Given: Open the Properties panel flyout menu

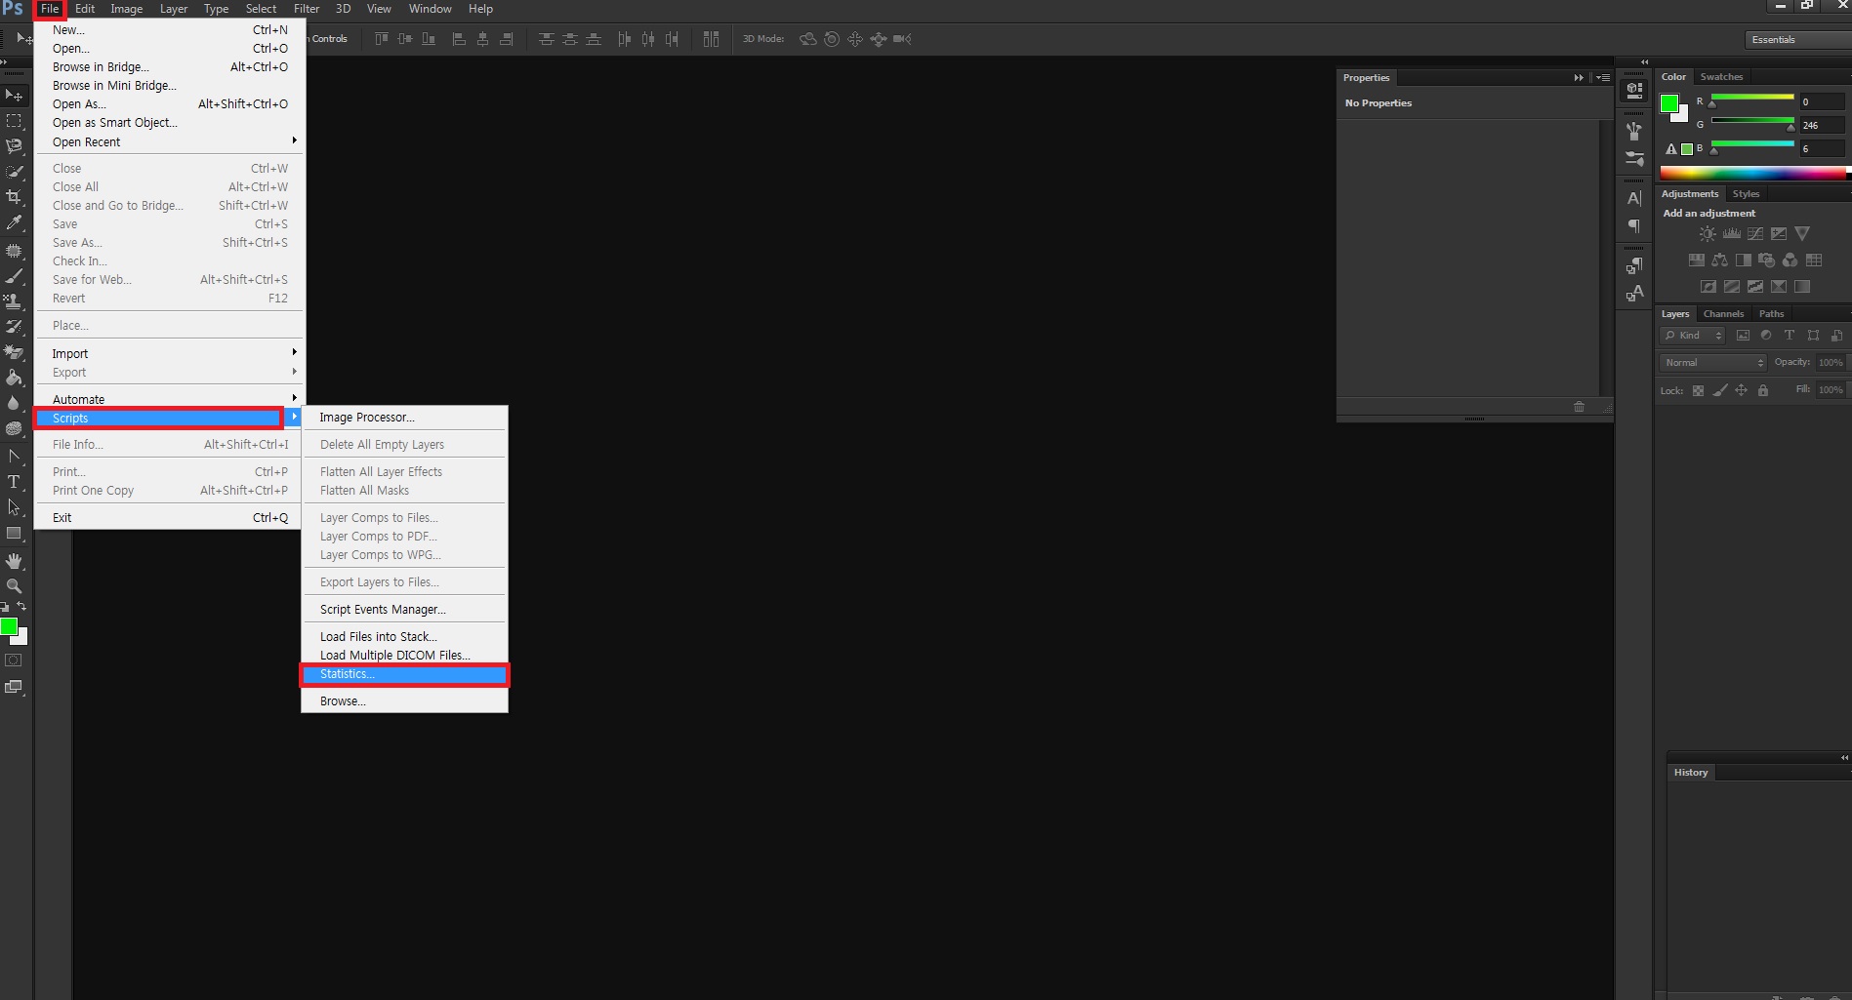Looking at the screenshot, I should (x=1603, y=77).
